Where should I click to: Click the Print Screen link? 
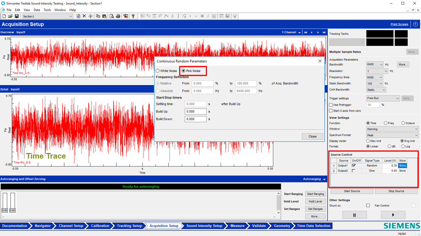pyautogui.click(x=399, y=24)
